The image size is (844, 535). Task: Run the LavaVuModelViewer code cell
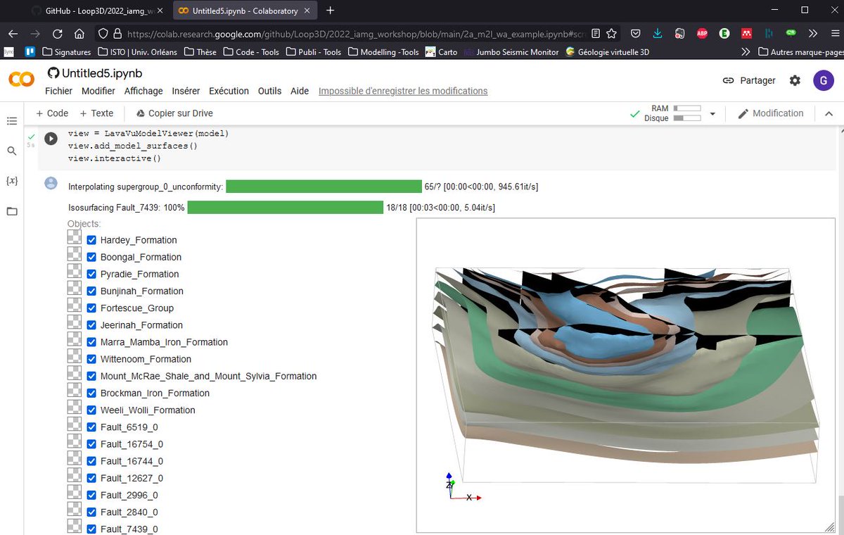51,139
